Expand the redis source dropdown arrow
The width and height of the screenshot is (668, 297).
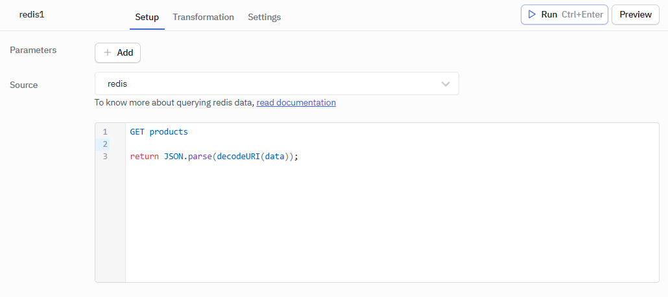pos(446,84)
